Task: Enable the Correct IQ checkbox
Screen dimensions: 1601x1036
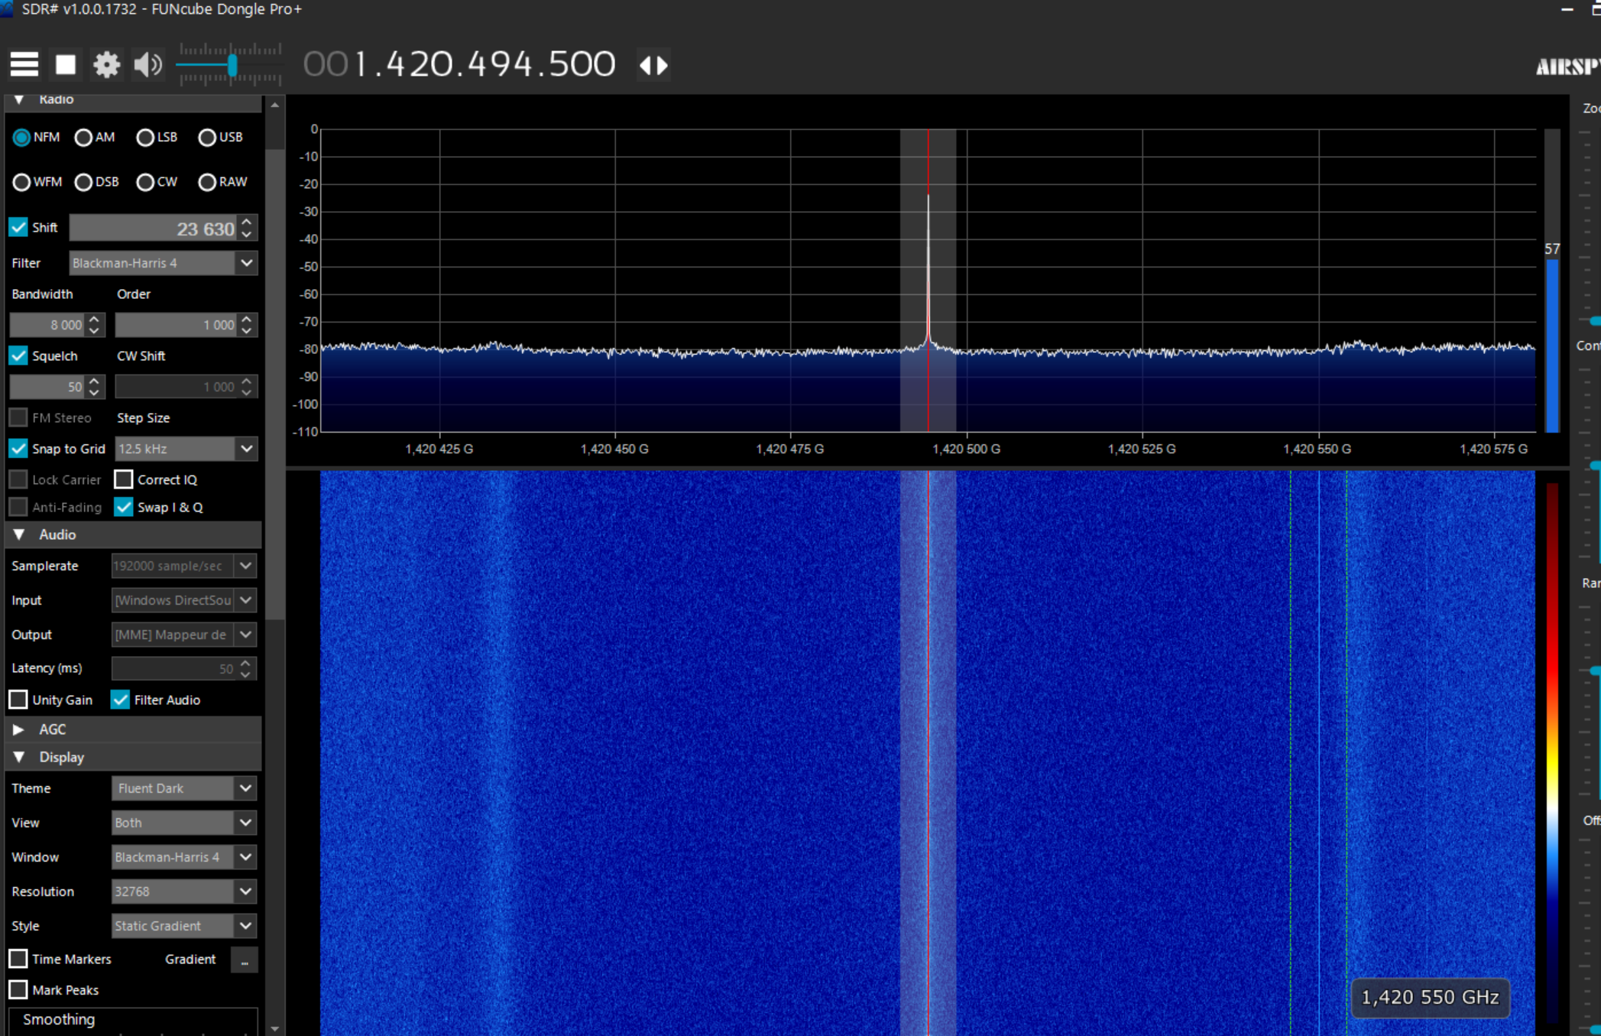Action: coord(123,479)
